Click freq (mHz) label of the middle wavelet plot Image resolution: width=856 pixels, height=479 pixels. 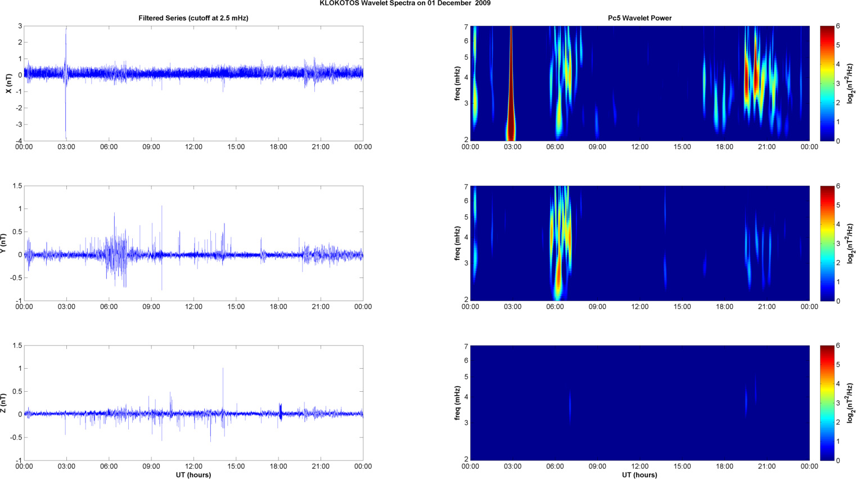pyautogui.click(x=457, y=243)
